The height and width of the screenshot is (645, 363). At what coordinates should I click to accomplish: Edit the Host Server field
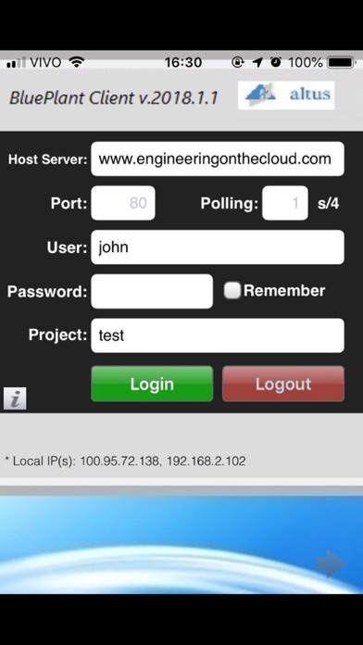[x=218, y=158]
